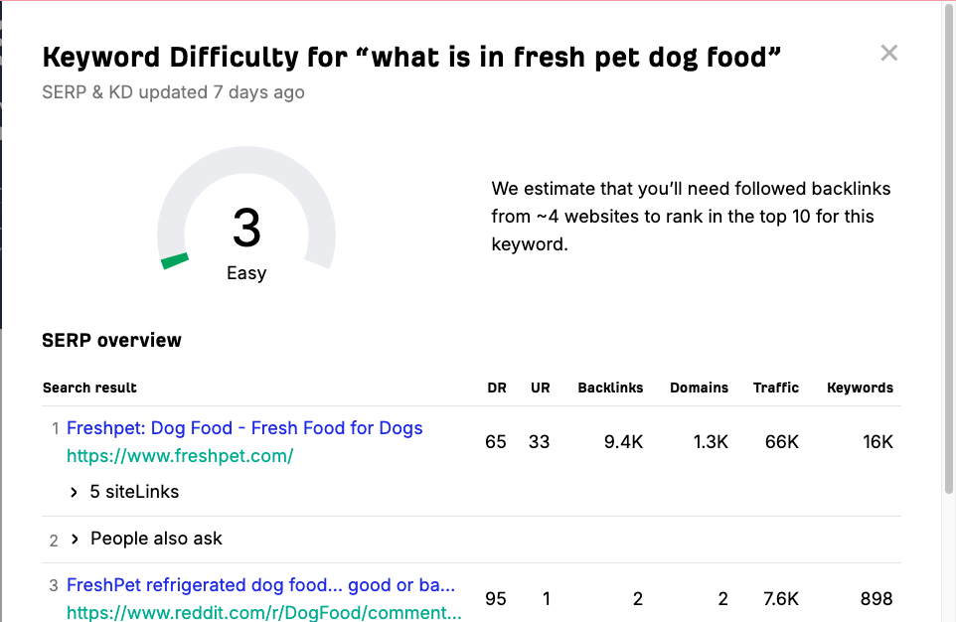Expand the People also ask row
The image size is (956, 622).
tap(75, 539)
